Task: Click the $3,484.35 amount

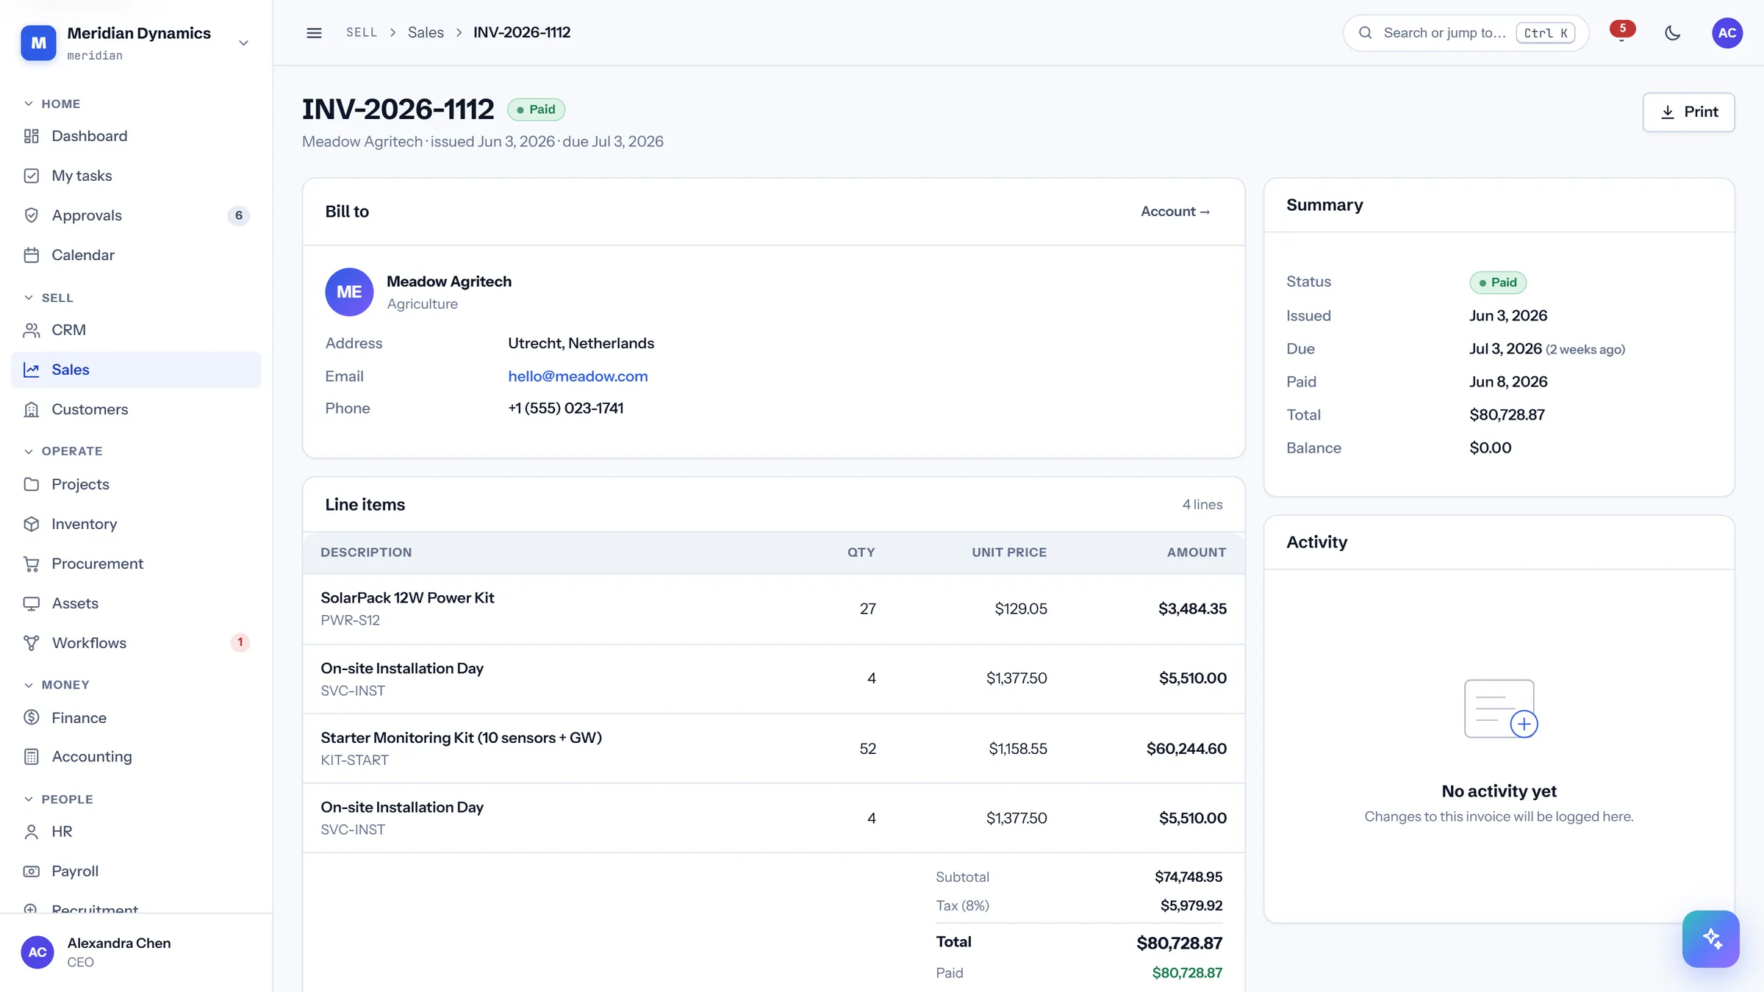Action: point(1192,608)
